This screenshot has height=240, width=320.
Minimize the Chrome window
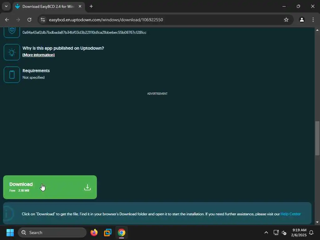tap(284, 6)
